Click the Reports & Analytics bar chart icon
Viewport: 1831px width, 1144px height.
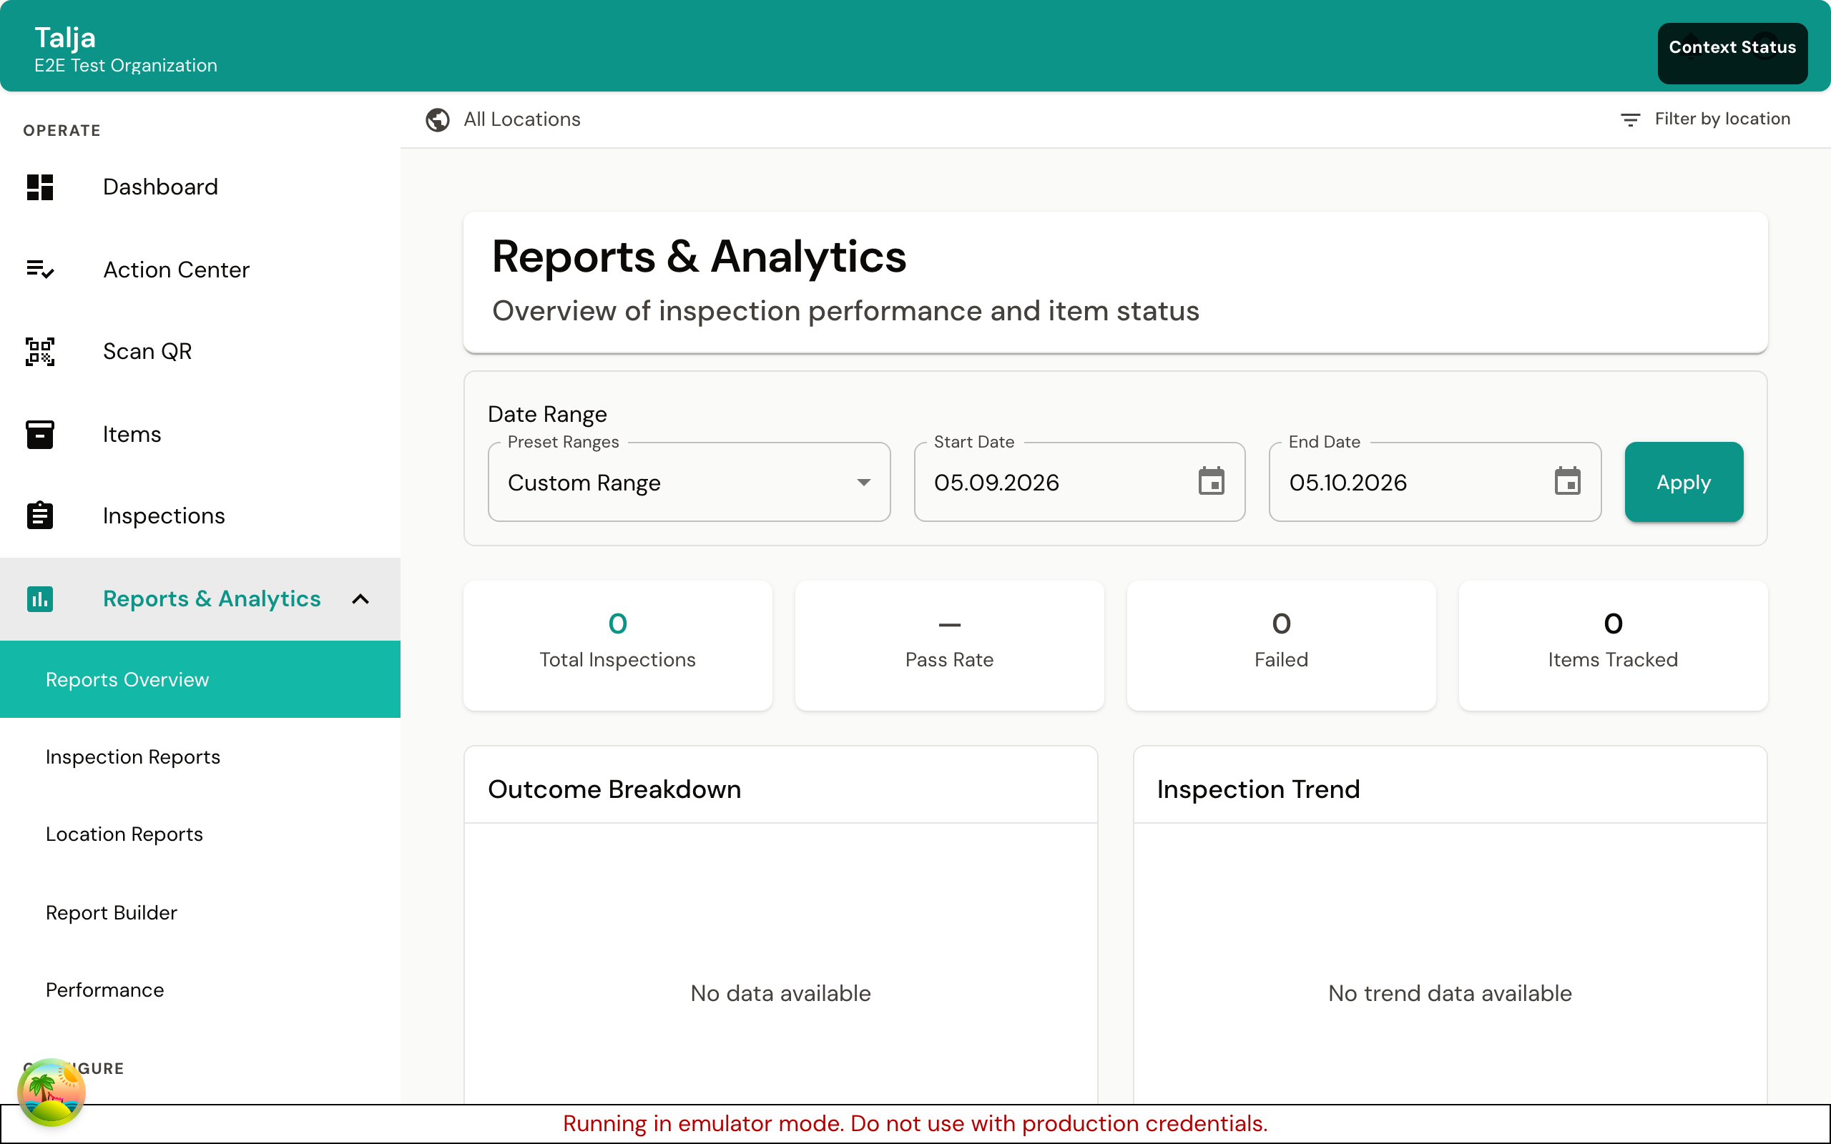click(x=40, y=598)
